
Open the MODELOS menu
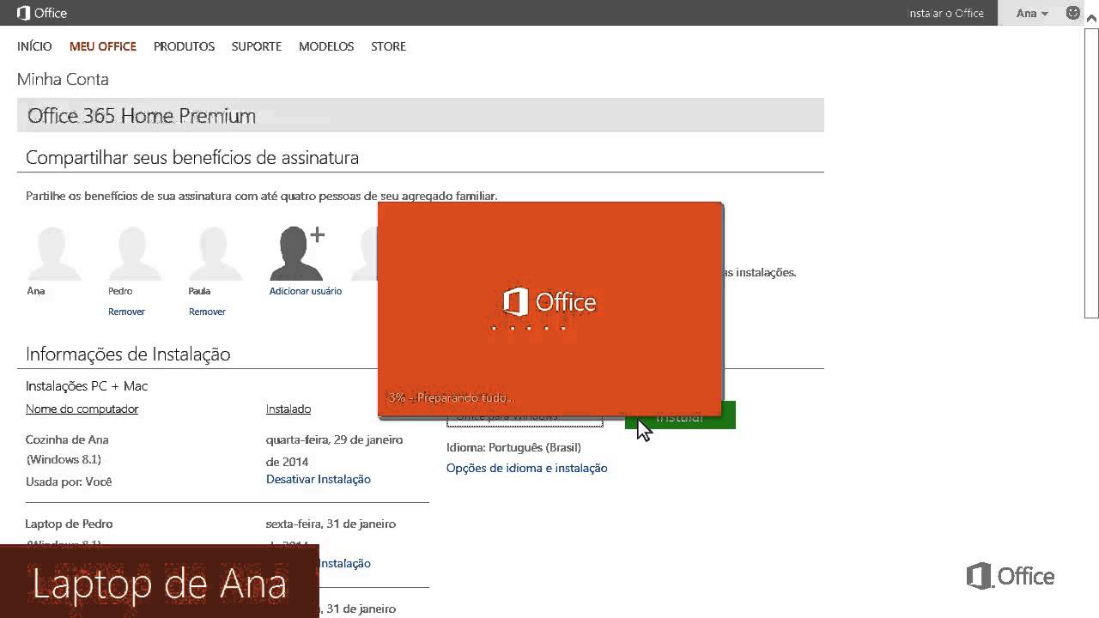pyautogui.click(x=326, y=46)
